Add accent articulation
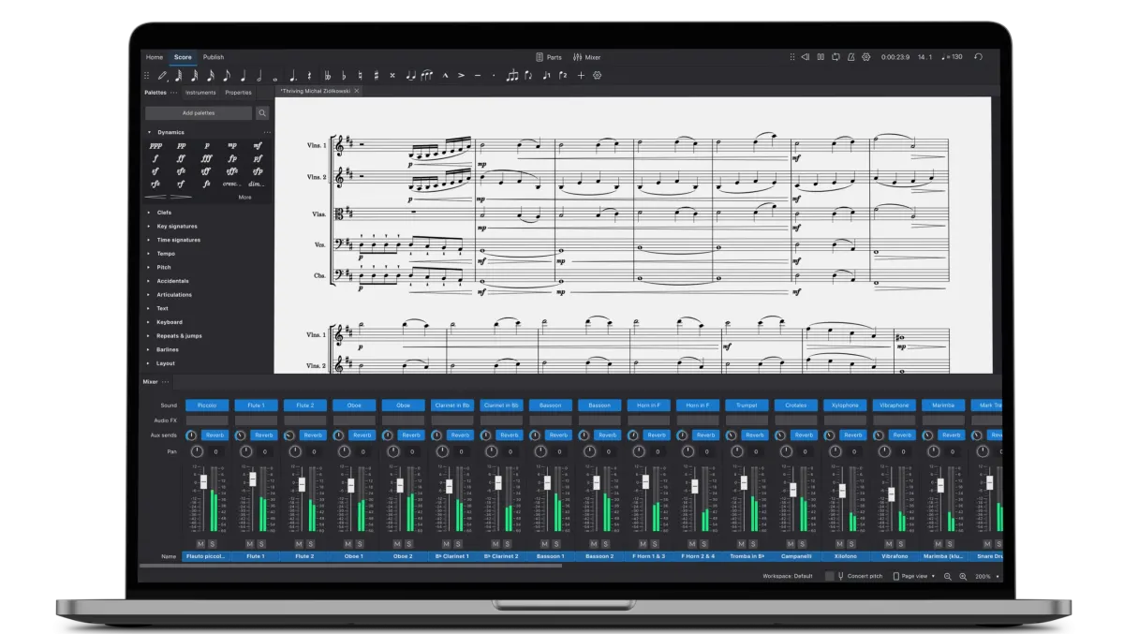The image size is (1124, 634). point(462,75)
